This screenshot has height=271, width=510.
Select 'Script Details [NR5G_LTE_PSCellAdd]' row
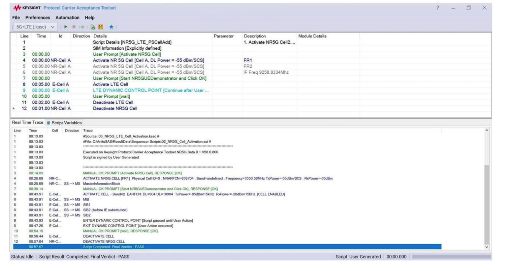coord(132,42)
